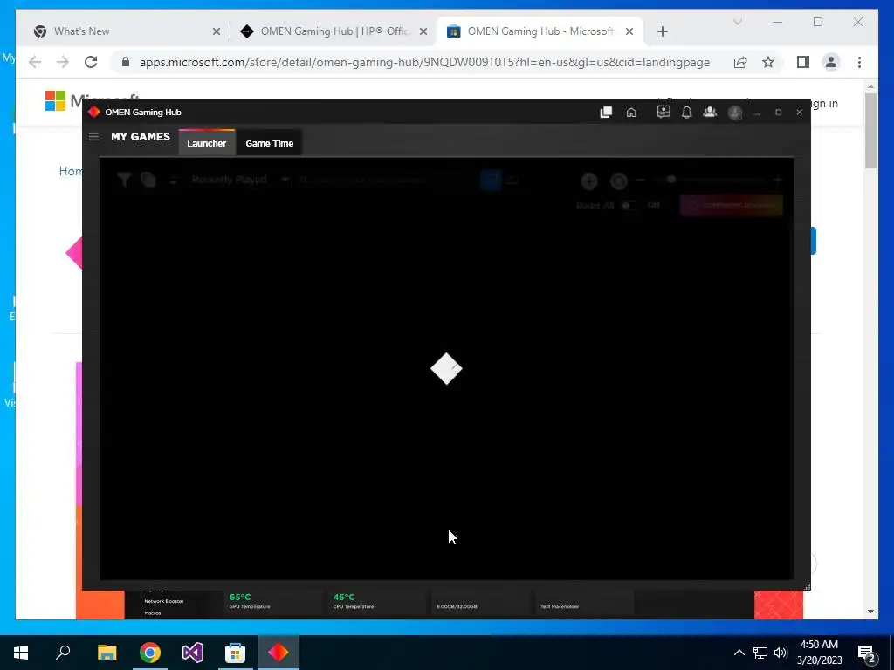Go back in Chrome
The image size is (894, 670).
pyautogui.click(x=35, y=62)
